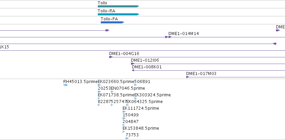Viewport: 285px width, 140px height.
Task: Click the Tollo gene teal bar
Action: 118,6
